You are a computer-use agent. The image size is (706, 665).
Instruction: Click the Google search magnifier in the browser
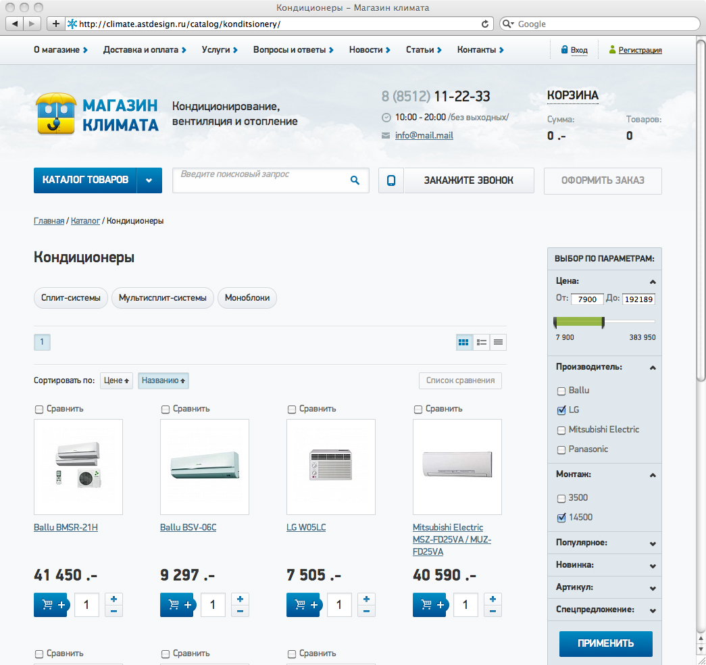[x=507, y=24]
